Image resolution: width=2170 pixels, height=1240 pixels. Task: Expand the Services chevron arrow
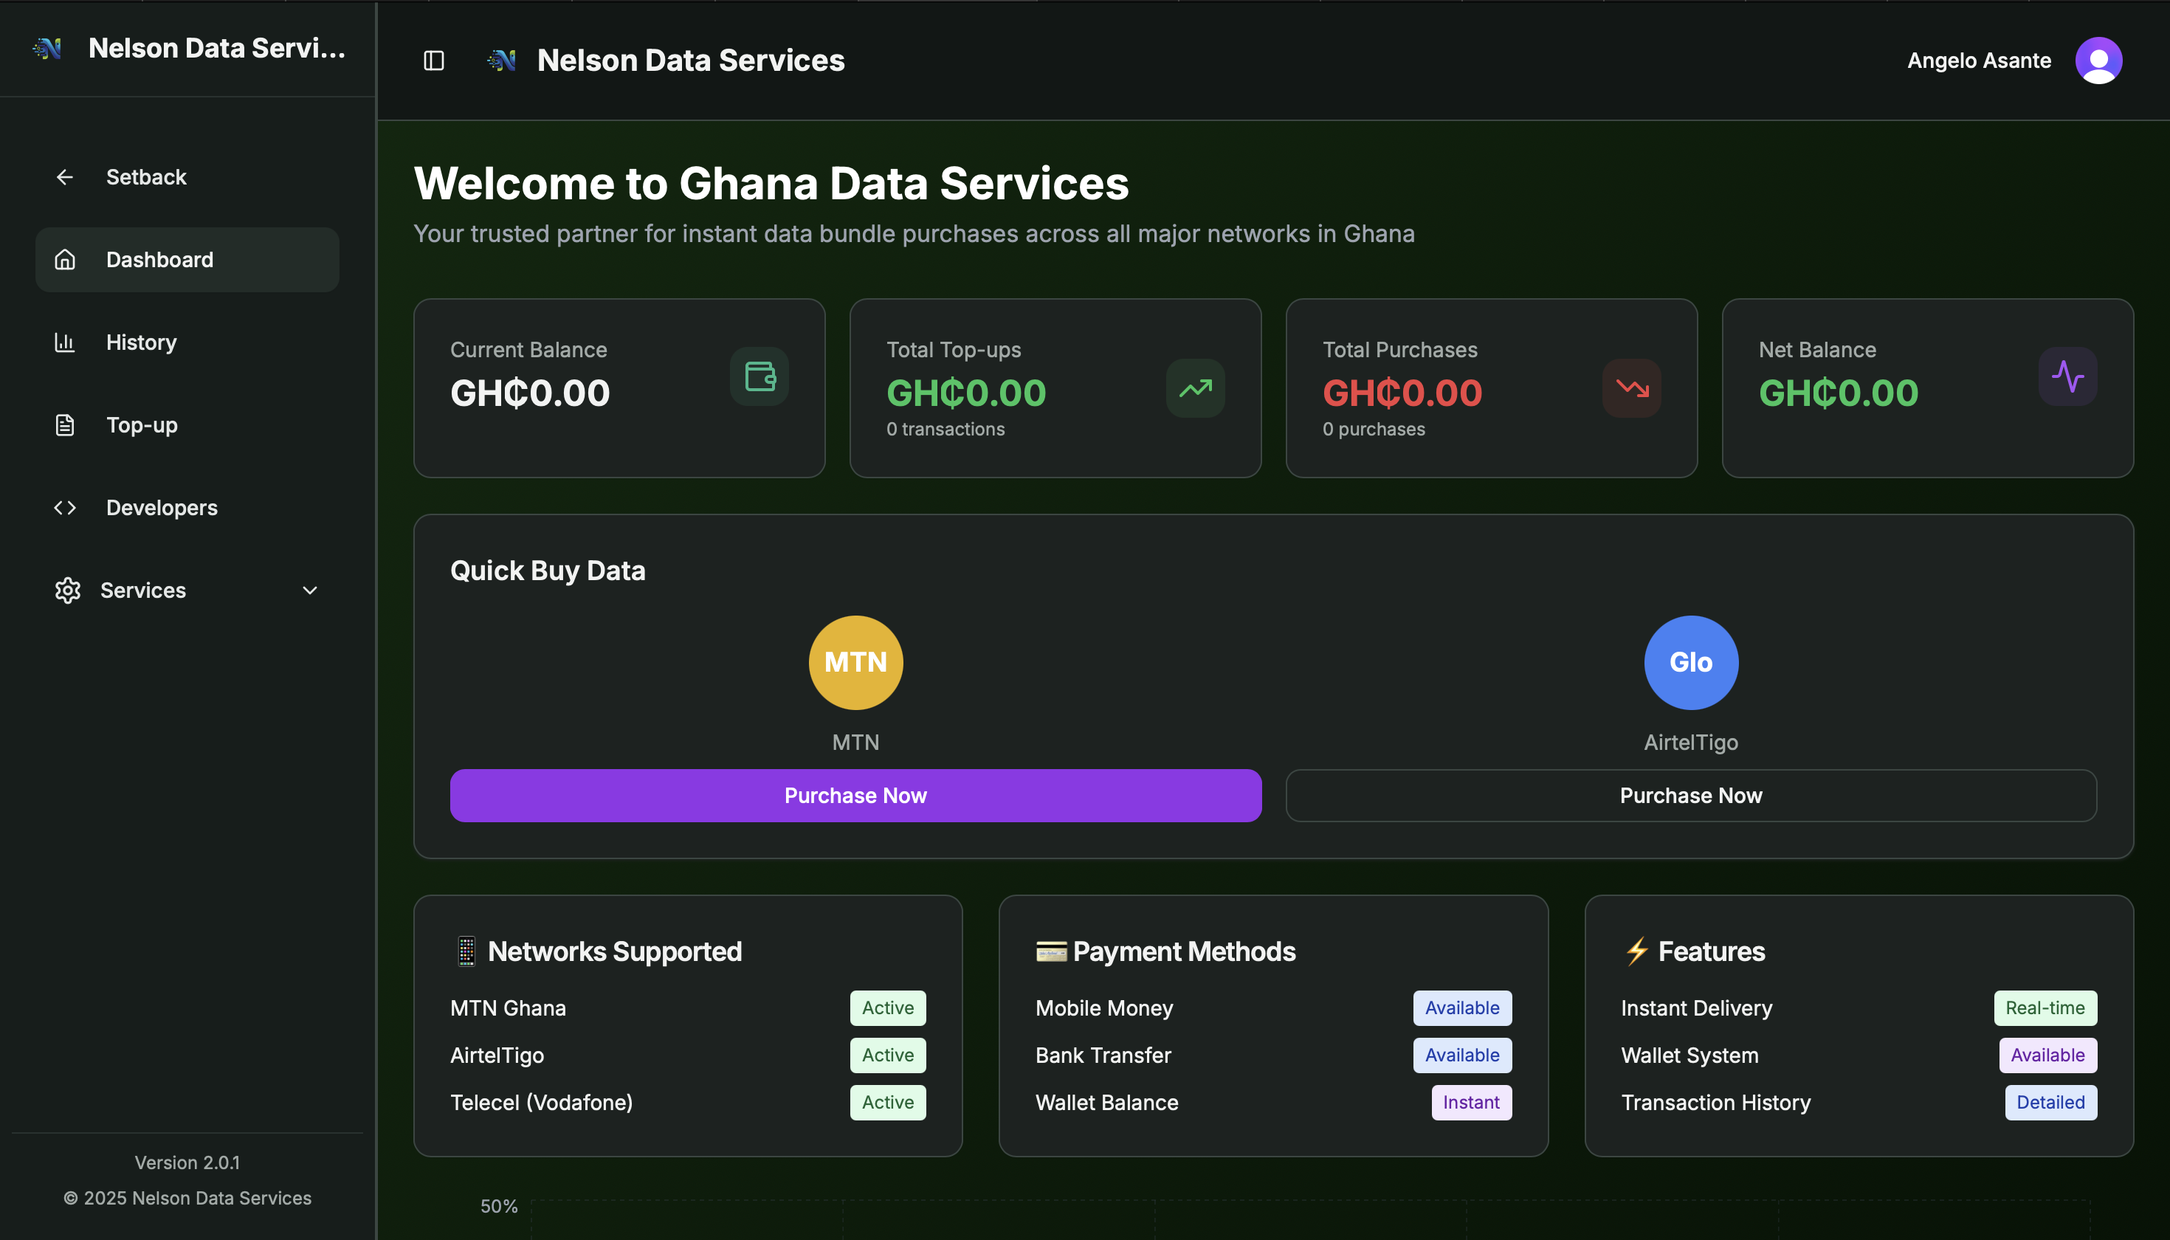coord(310,590)
